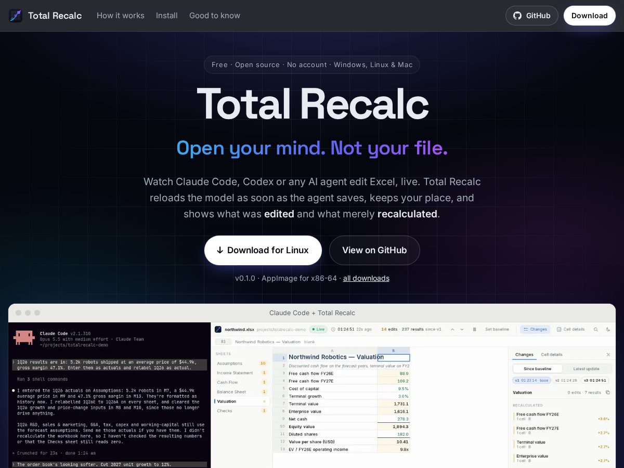Open Enterprise value recalculated entry
This screenshot has width=624, height=468.
tap(562, 458)
